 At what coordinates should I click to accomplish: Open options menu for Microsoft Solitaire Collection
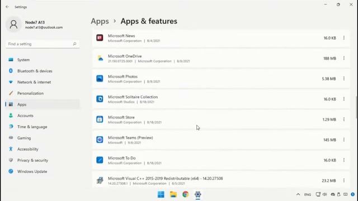click(344, 99)
